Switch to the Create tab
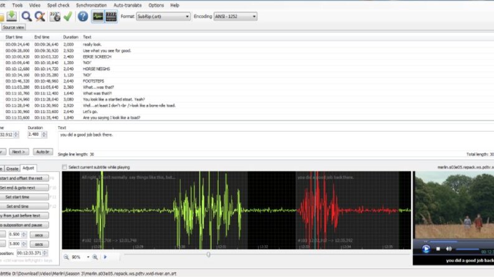Viewport: 494px width, 277px height. coord(12,169)
